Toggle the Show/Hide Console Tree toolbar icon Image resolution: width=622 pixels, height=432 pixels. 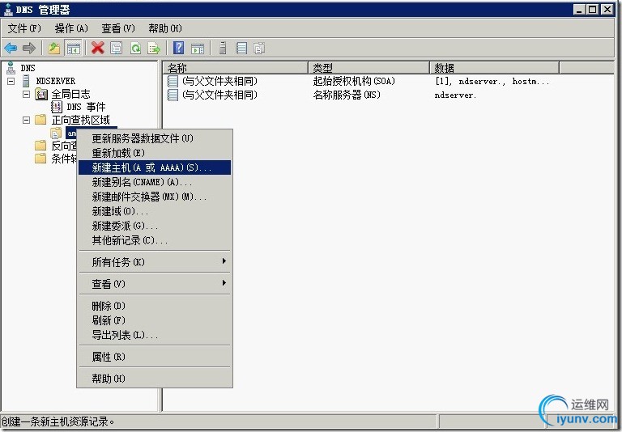pos(74,49)
